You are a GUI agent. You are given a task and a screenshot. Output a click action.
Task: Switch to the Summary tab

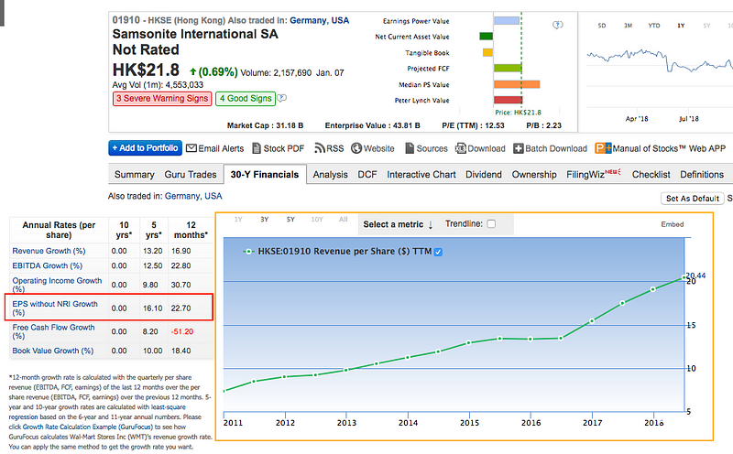point(134,174)
